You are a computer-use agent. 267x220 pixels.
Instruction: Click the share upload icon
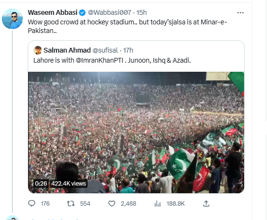click(x=206, y=203)
